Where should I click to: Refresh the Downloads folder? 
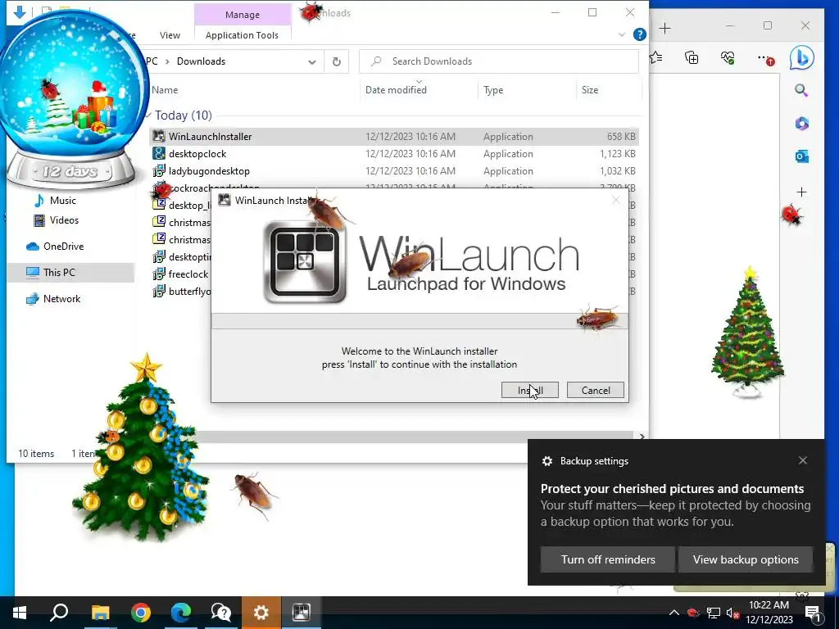[x=337, y=61]
